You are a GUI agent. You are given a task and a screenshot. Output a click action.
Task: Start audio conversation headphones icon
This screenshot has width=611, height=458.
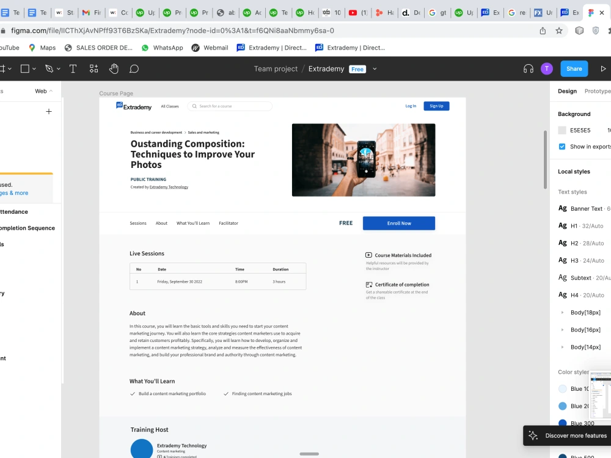528,69
